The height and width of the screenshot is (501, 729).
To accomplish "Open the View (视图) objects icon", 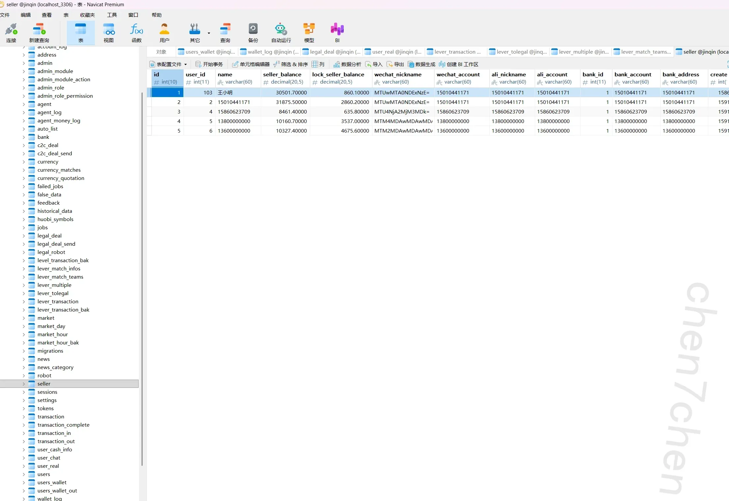I will point(109,33).
